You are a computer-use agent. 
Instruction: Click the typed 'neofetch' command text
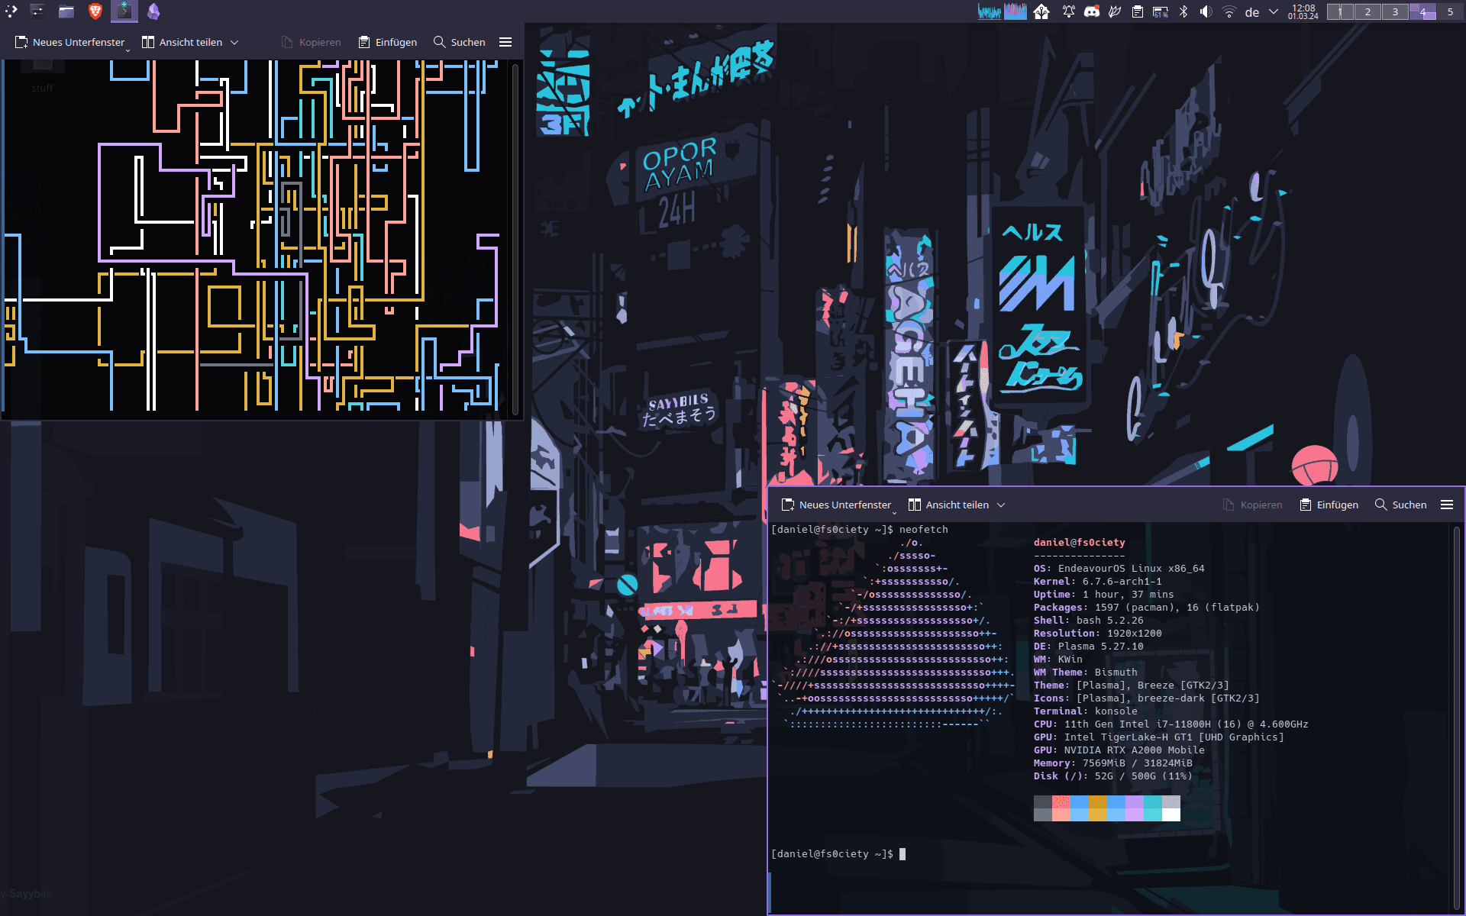coord(923,530)
